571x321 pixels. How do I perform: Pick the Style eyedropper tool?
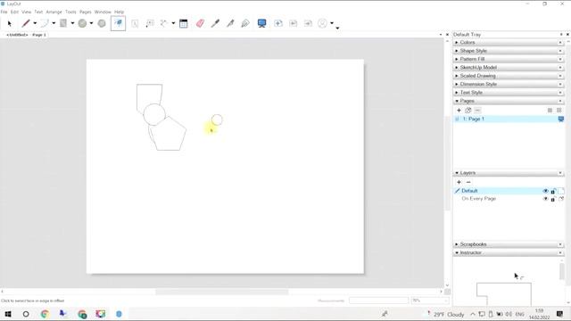click(x=215, y=24)
